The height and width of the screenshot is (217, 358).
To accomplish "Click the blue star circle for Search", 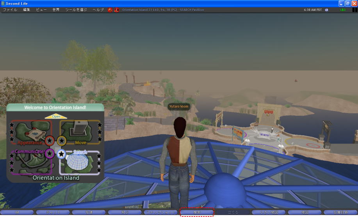I will (x=61, y=154).
